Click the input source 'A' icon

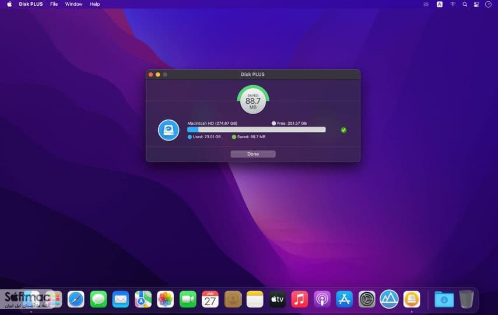click(x=440, y=4)
